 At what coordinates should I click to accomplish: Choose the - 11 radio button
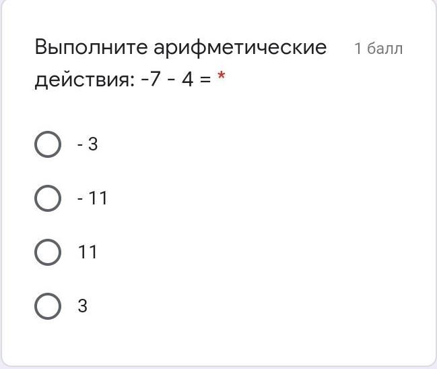pos(48,198)
